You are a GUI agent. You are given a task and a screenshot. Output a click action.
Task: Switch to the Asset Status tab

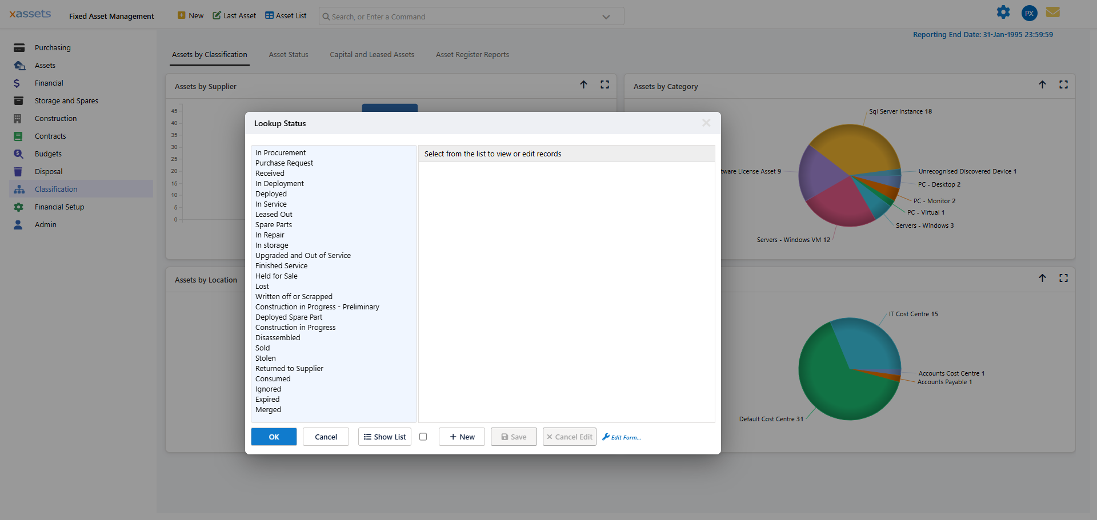[288, 54]
